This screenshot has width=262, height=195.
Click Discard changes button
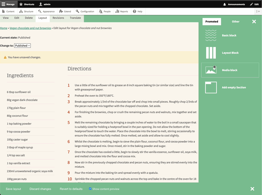coord(40,189)
